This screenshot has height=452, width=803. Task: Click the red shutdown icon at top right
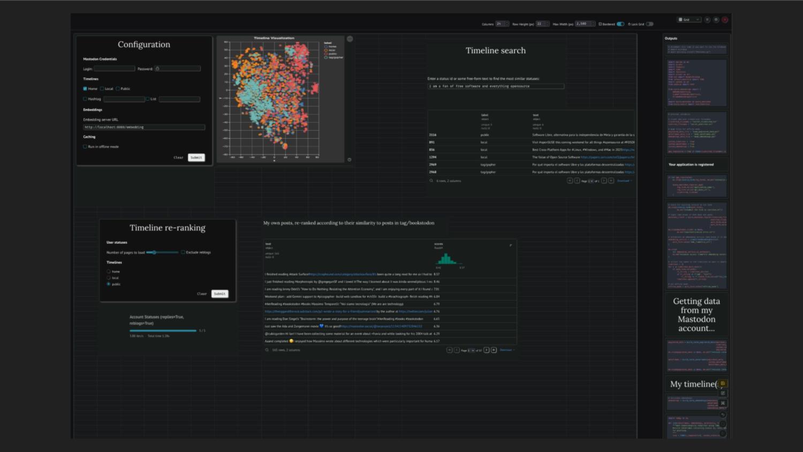725,20
